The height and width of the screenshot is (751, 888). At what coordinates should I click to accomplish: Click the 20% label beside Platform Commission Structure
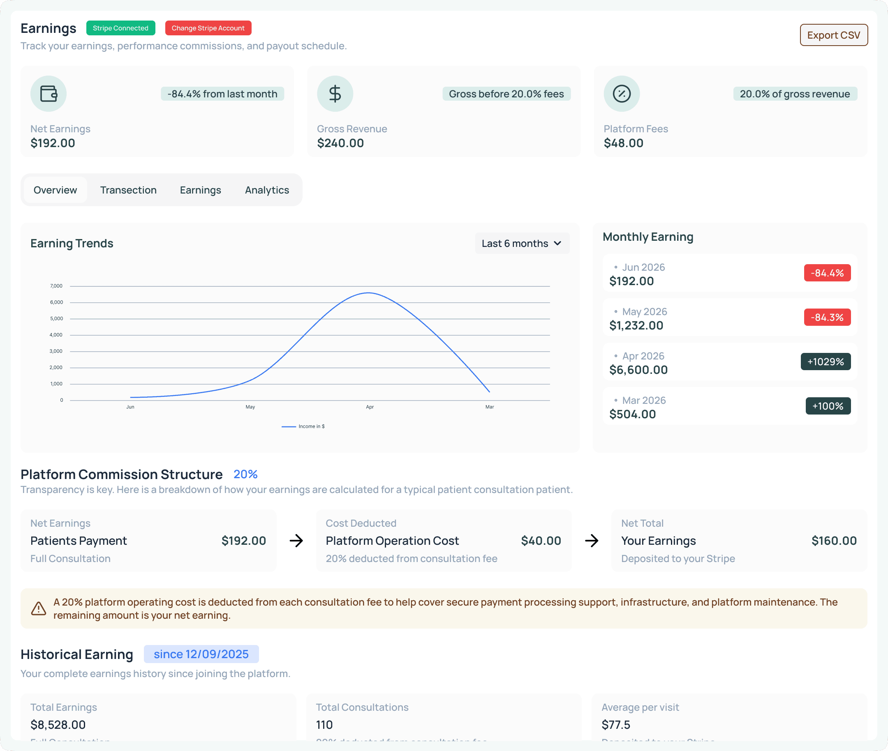[245, 474]
